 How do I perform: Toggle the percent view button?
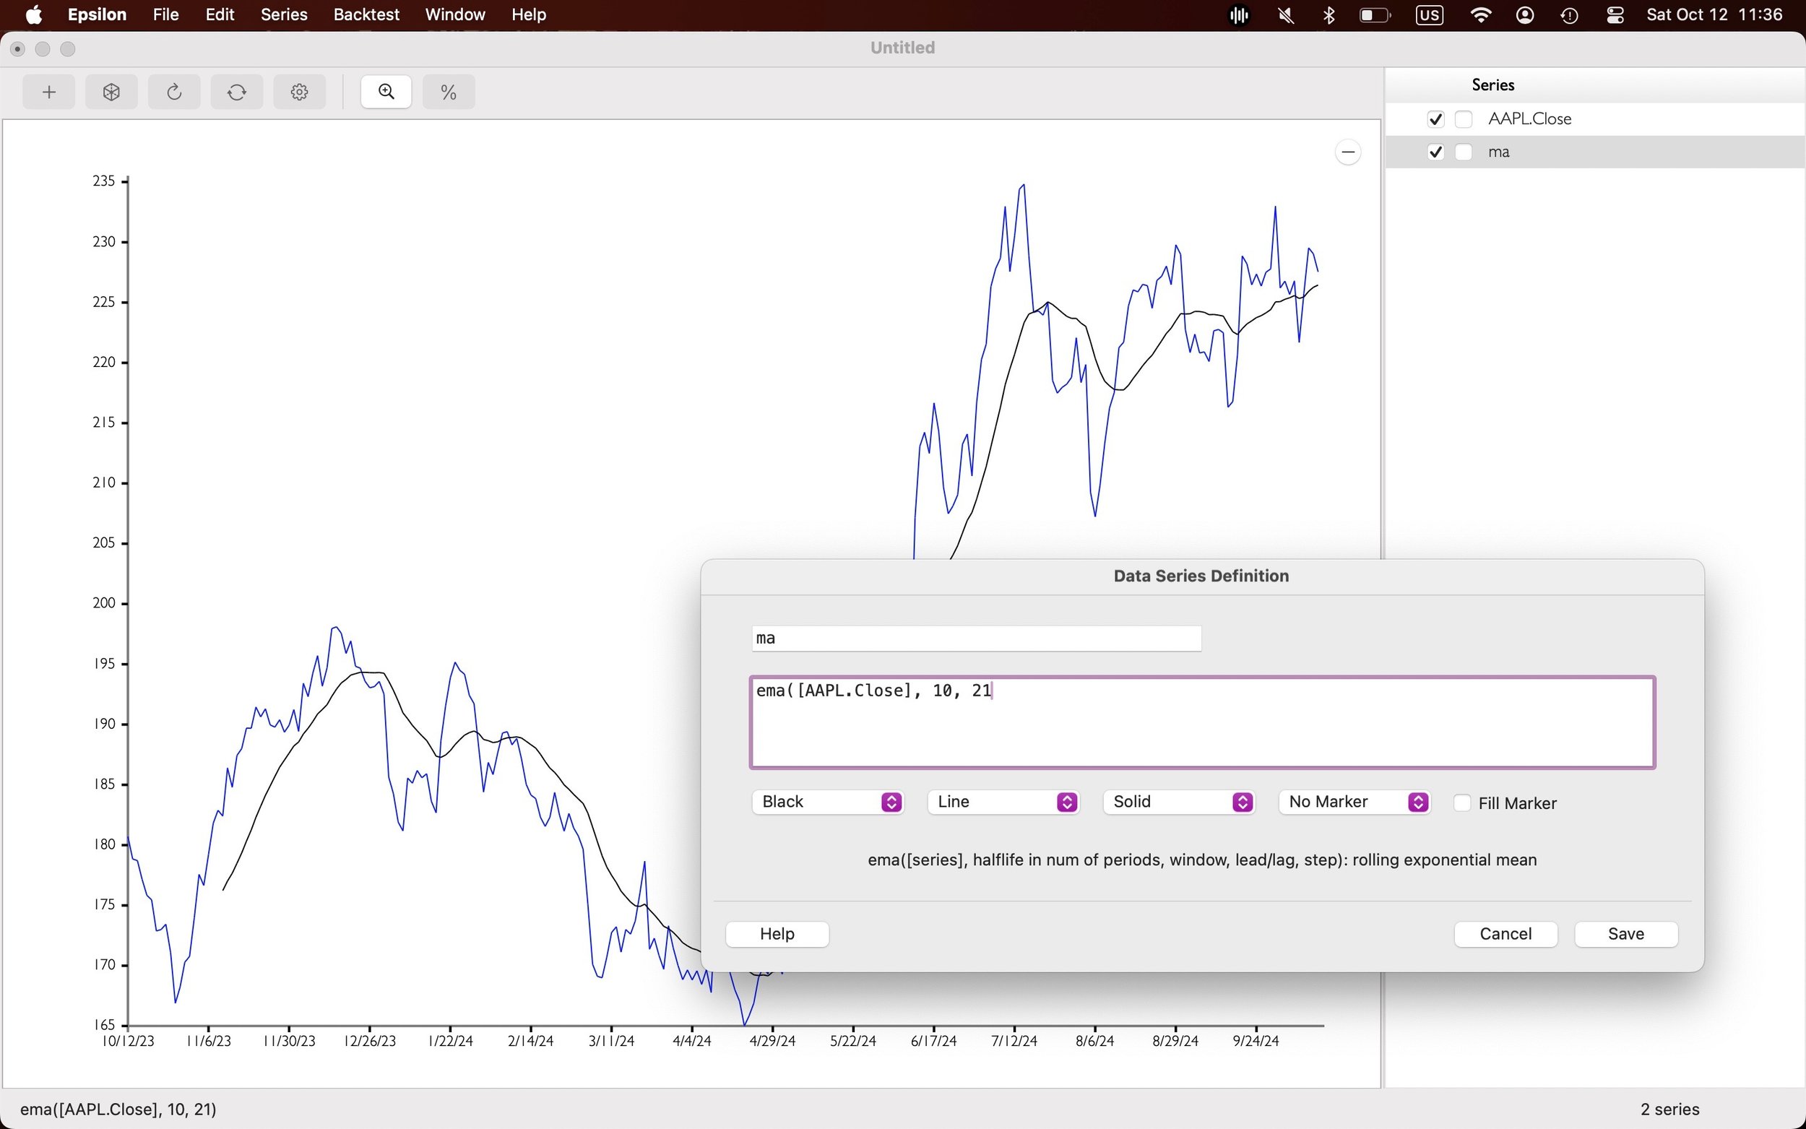click(449, 92)
